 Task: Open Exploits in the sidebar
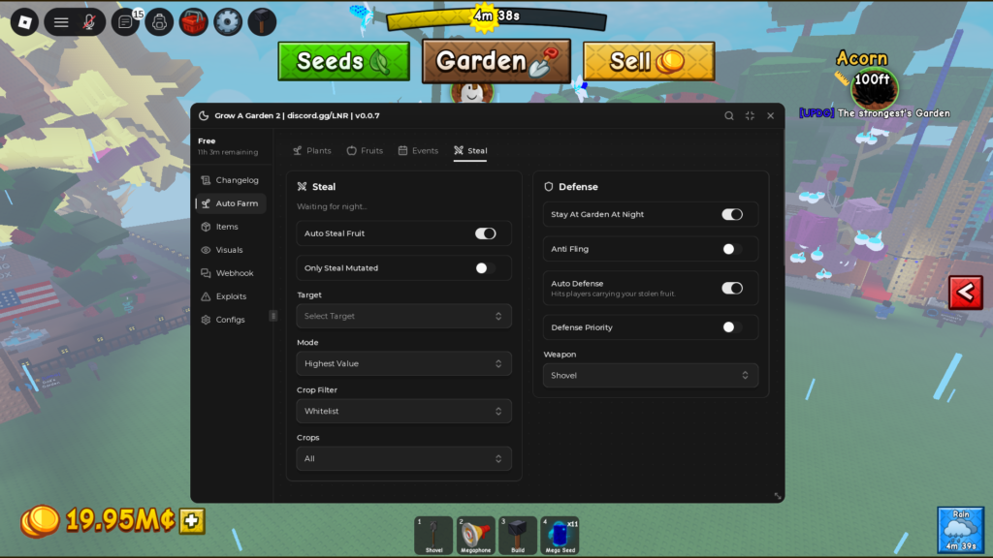coord(230,296)
